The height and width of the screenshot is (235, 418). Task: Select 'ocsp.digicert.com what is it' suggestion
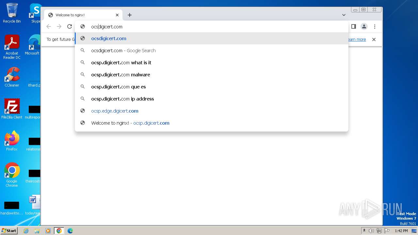click(x=212, y=63)
